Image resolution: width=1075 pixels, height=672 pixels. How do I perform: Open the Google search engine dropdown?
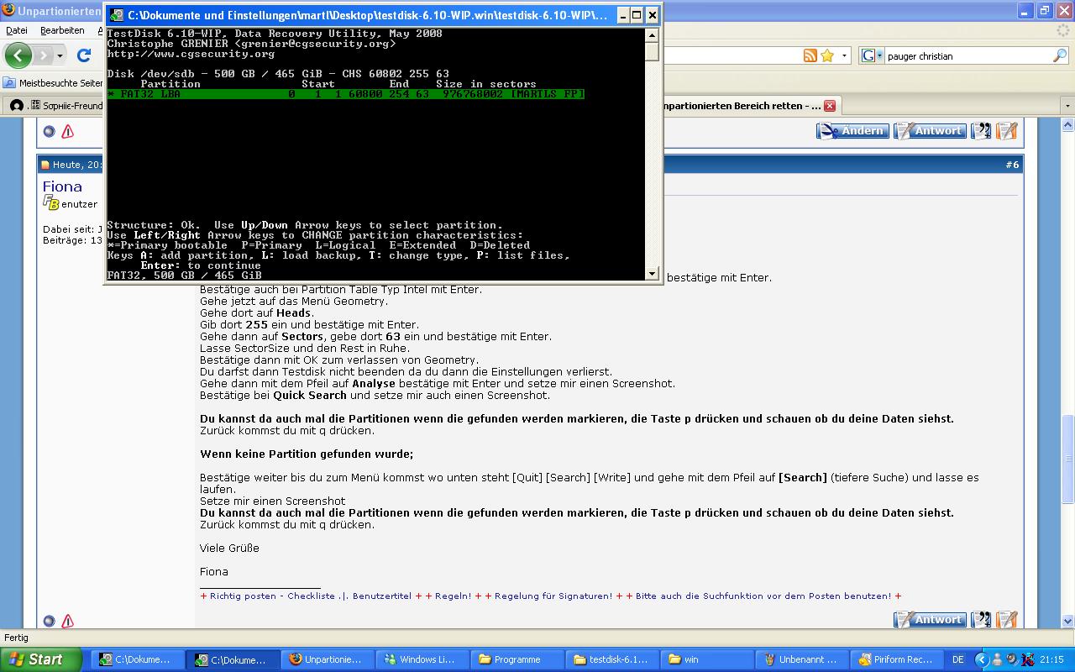(873, 55)
